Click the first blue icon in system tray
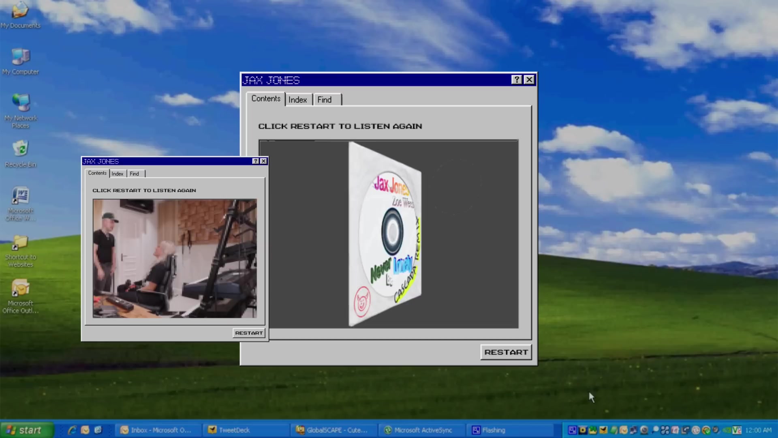778x438 pixels. tap(573, 430)
